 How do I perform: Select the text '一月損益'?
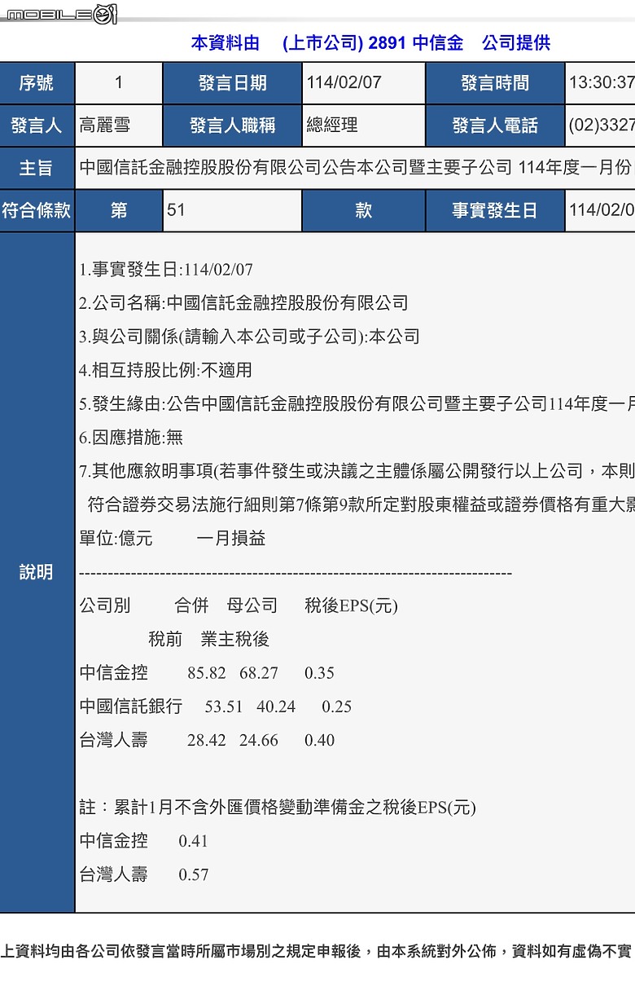[231, 539]
